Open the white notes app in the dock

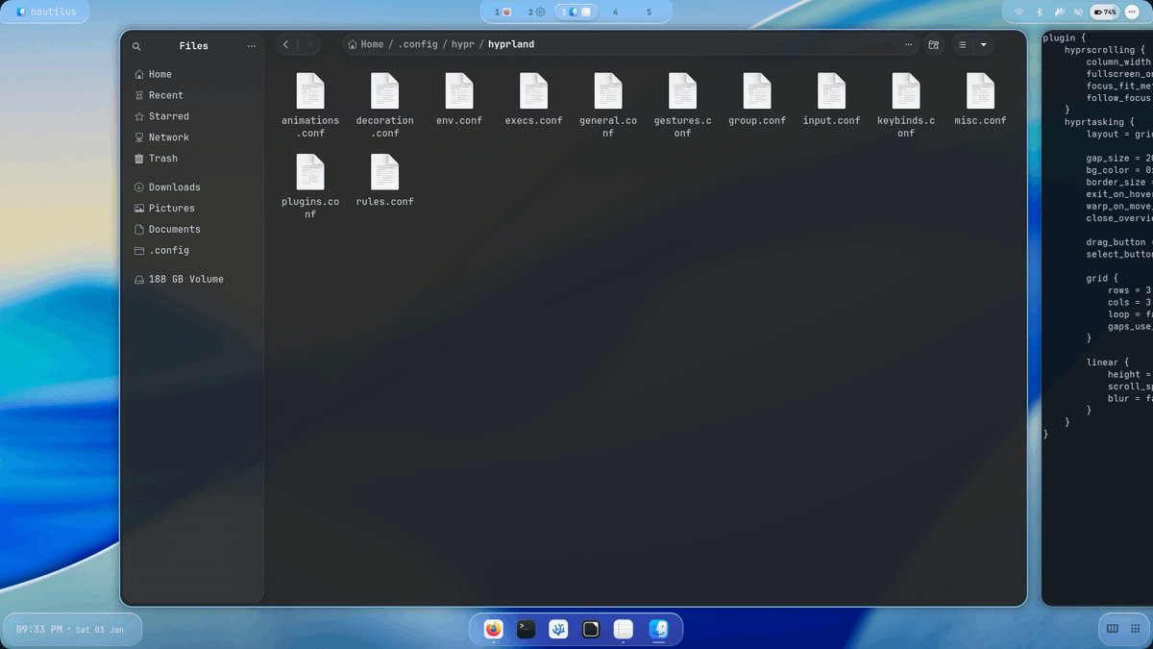coord(624,629)
